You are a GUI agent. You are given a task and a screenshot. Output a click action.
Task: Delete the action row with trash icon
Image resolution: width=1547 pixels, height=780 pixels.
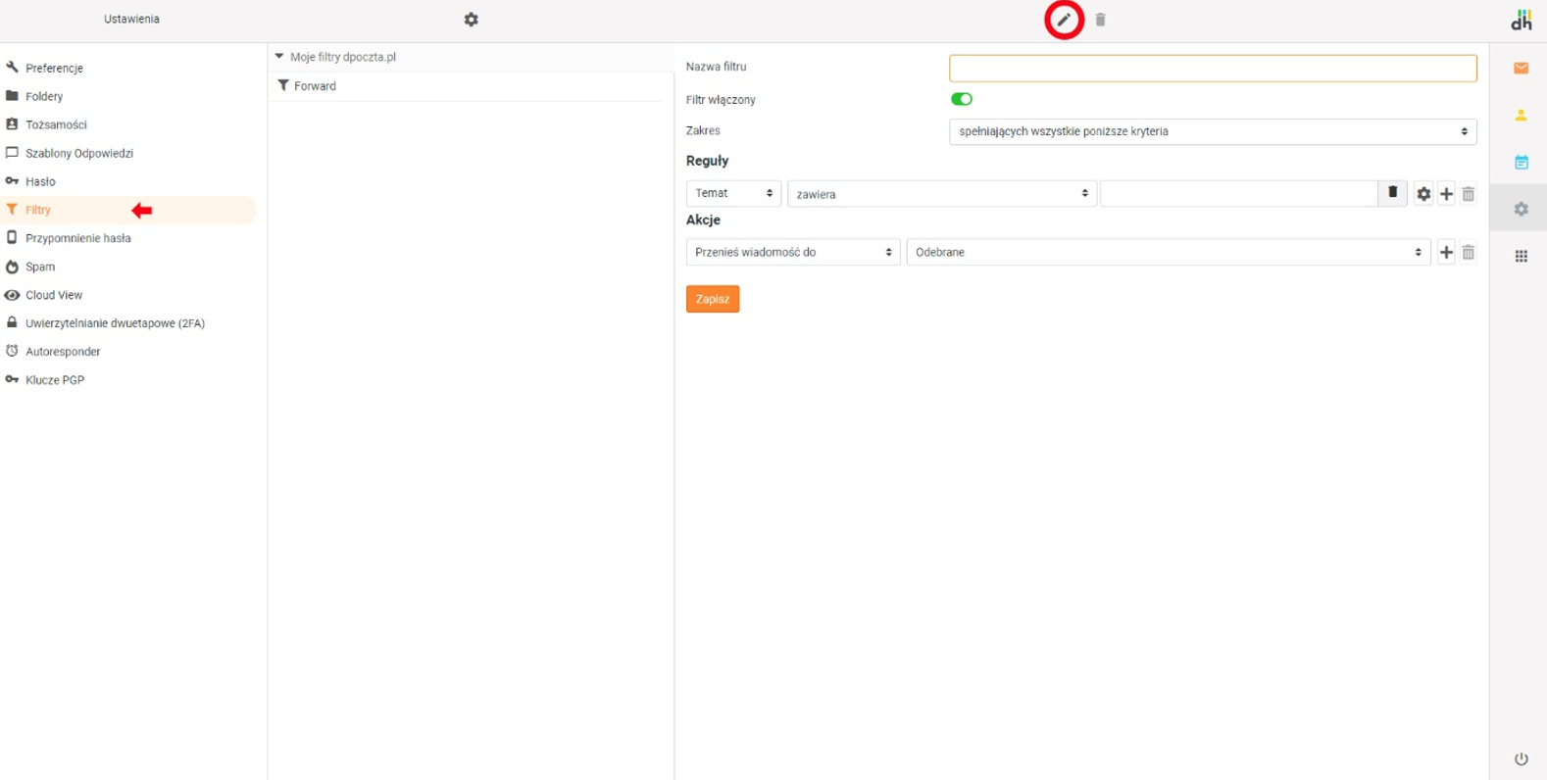(1468, 253)
